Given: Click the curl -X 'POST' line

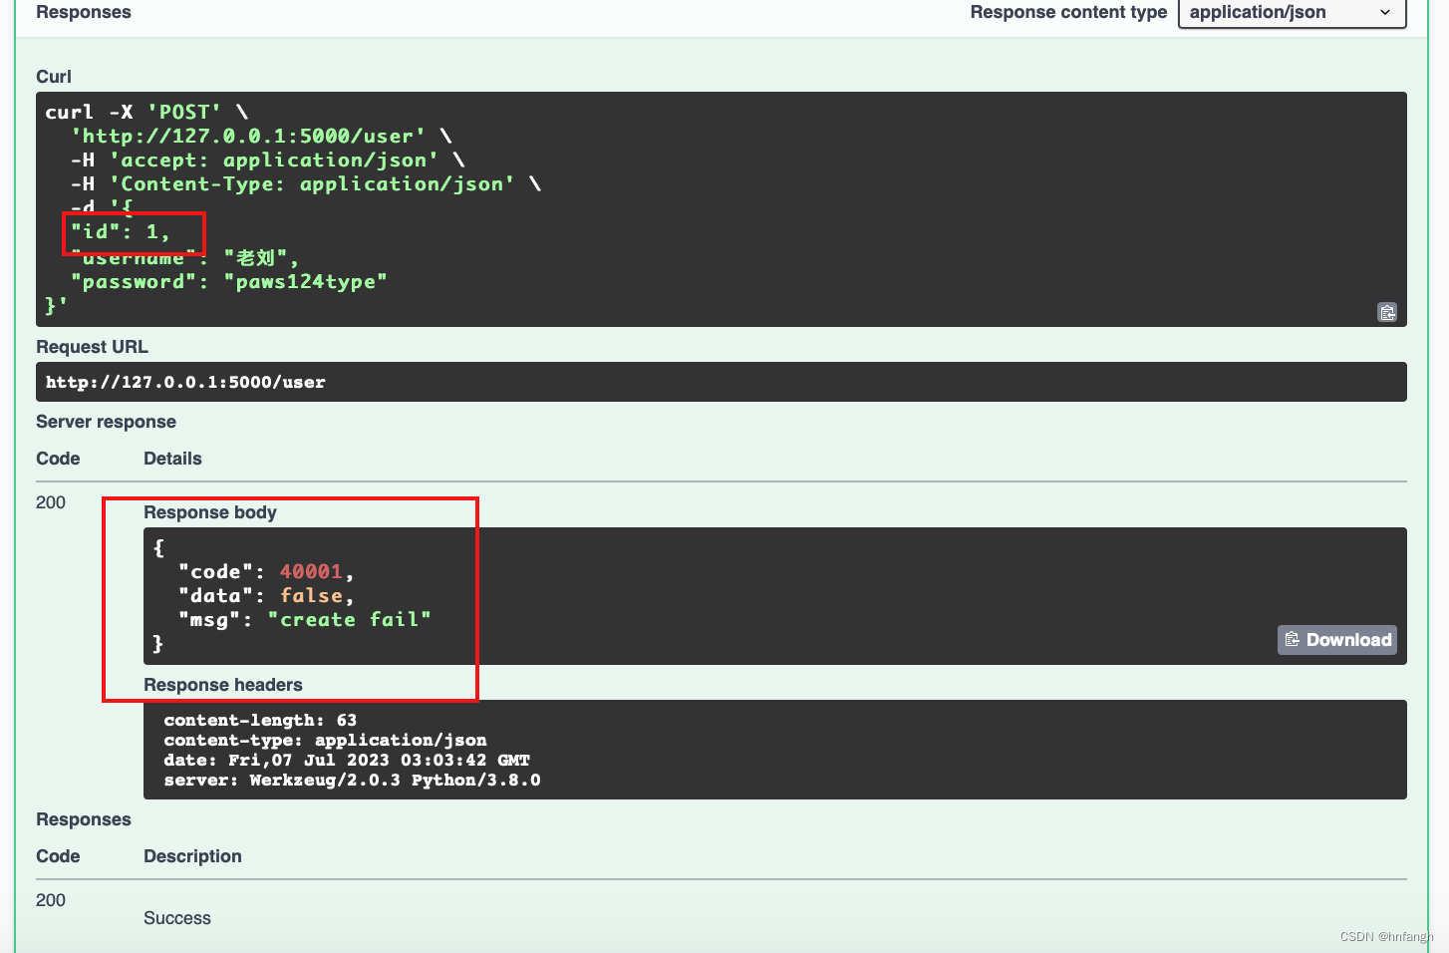Looking at the screenshot, I should tap(146, 112).
